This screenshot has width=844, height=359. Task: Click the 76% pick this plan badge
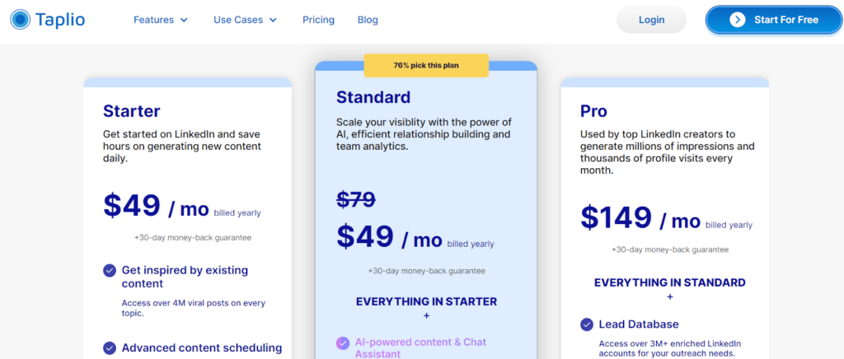click(x=426, y=66)
